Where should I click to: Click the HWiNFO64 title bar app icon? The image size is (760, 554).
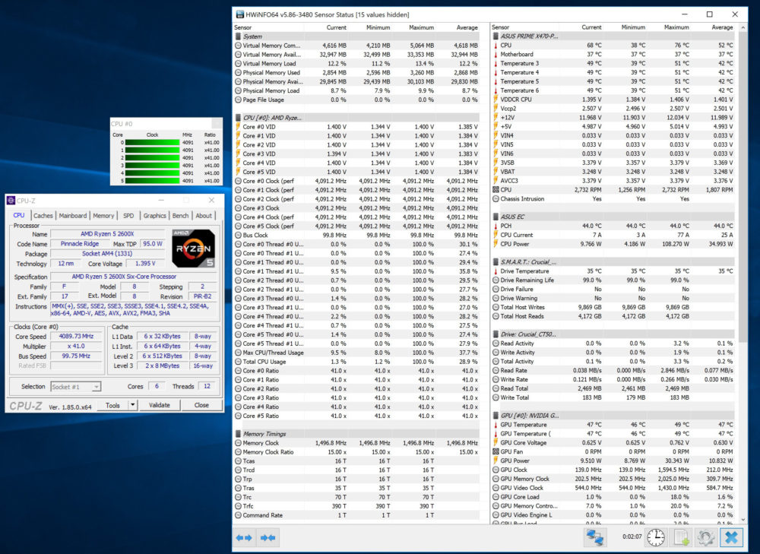pyautogui.click(x=239, y=14)
